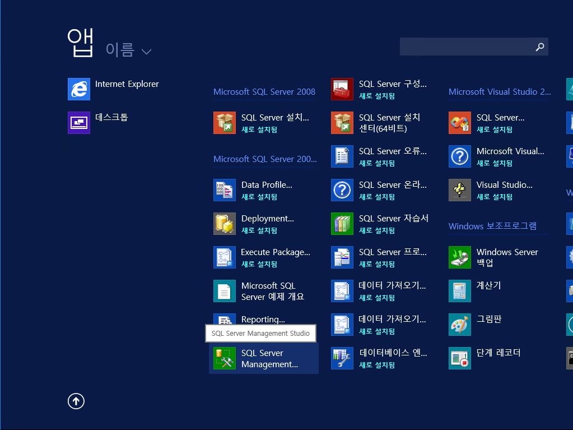Screen dimensions: 573x430
Task: Launch SQL Server 프로... profiler icon
Action: 342,257
